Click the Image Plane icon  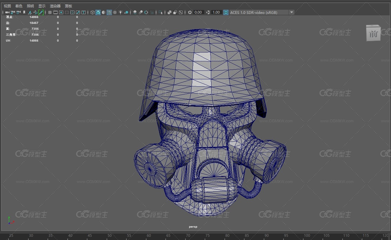tap(30, 12)
